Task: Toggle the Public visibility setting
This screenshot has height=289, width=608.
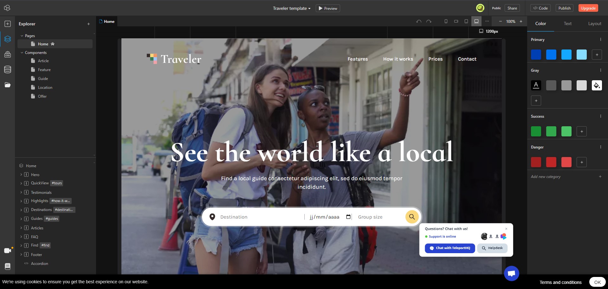Action: (496, 8)
